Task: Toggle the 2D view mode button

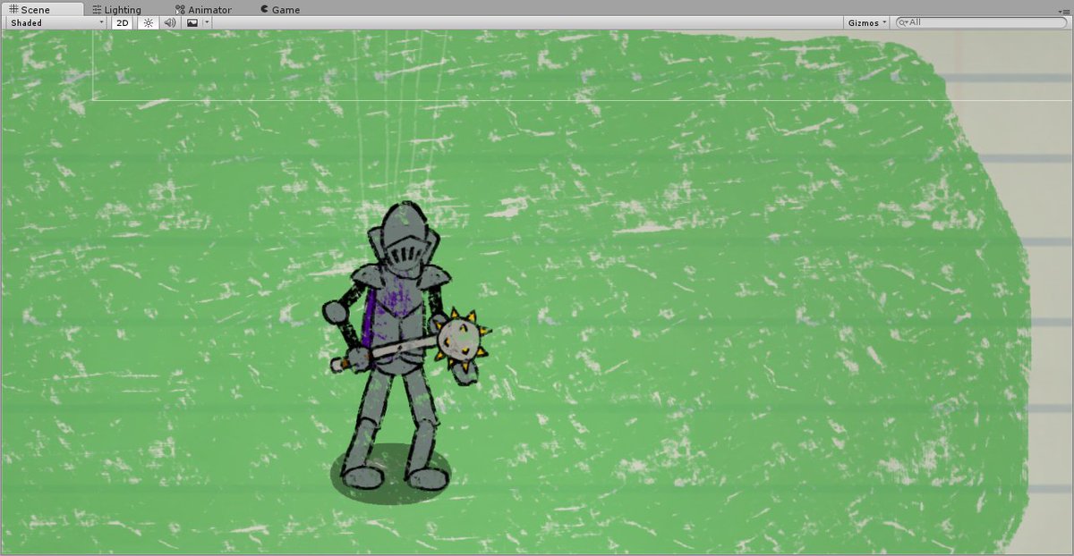Action: 123,22
